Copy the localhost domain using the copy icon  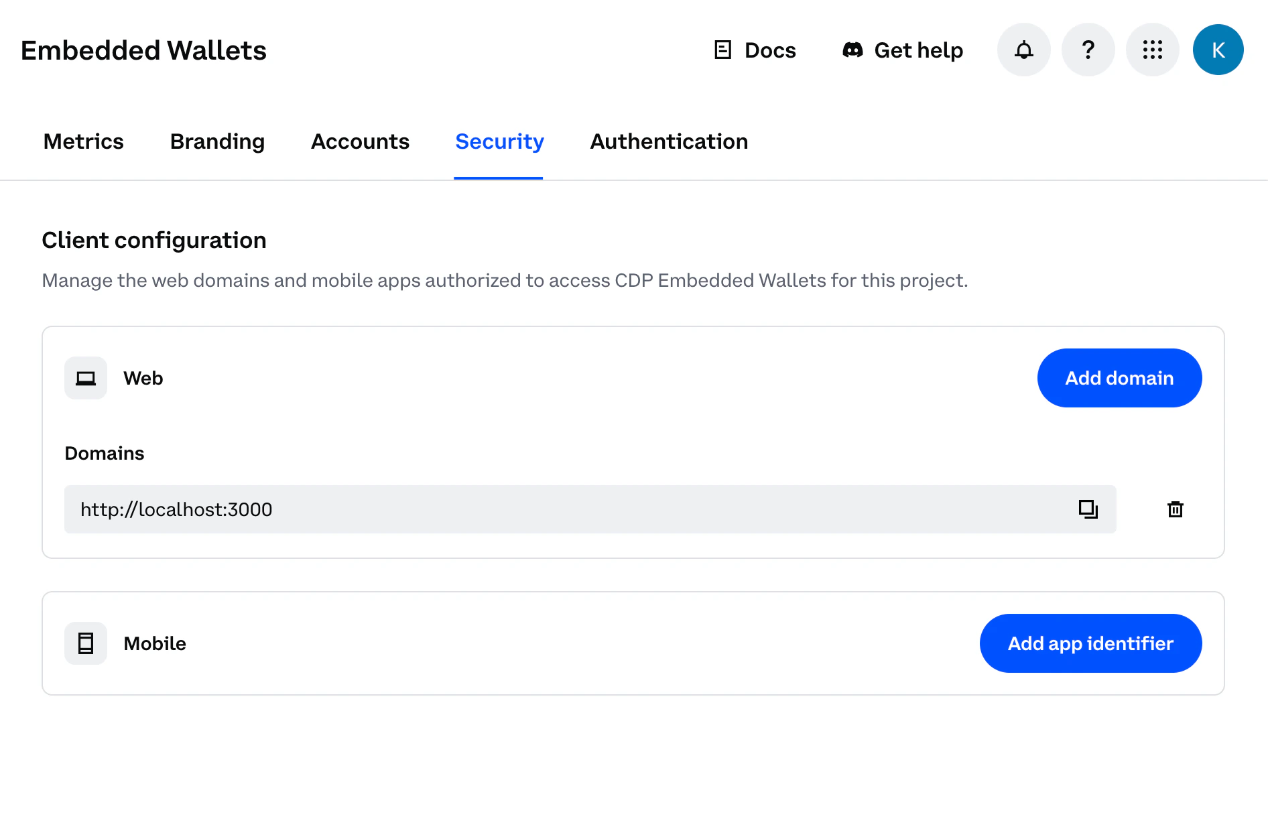coord(1087,509)
